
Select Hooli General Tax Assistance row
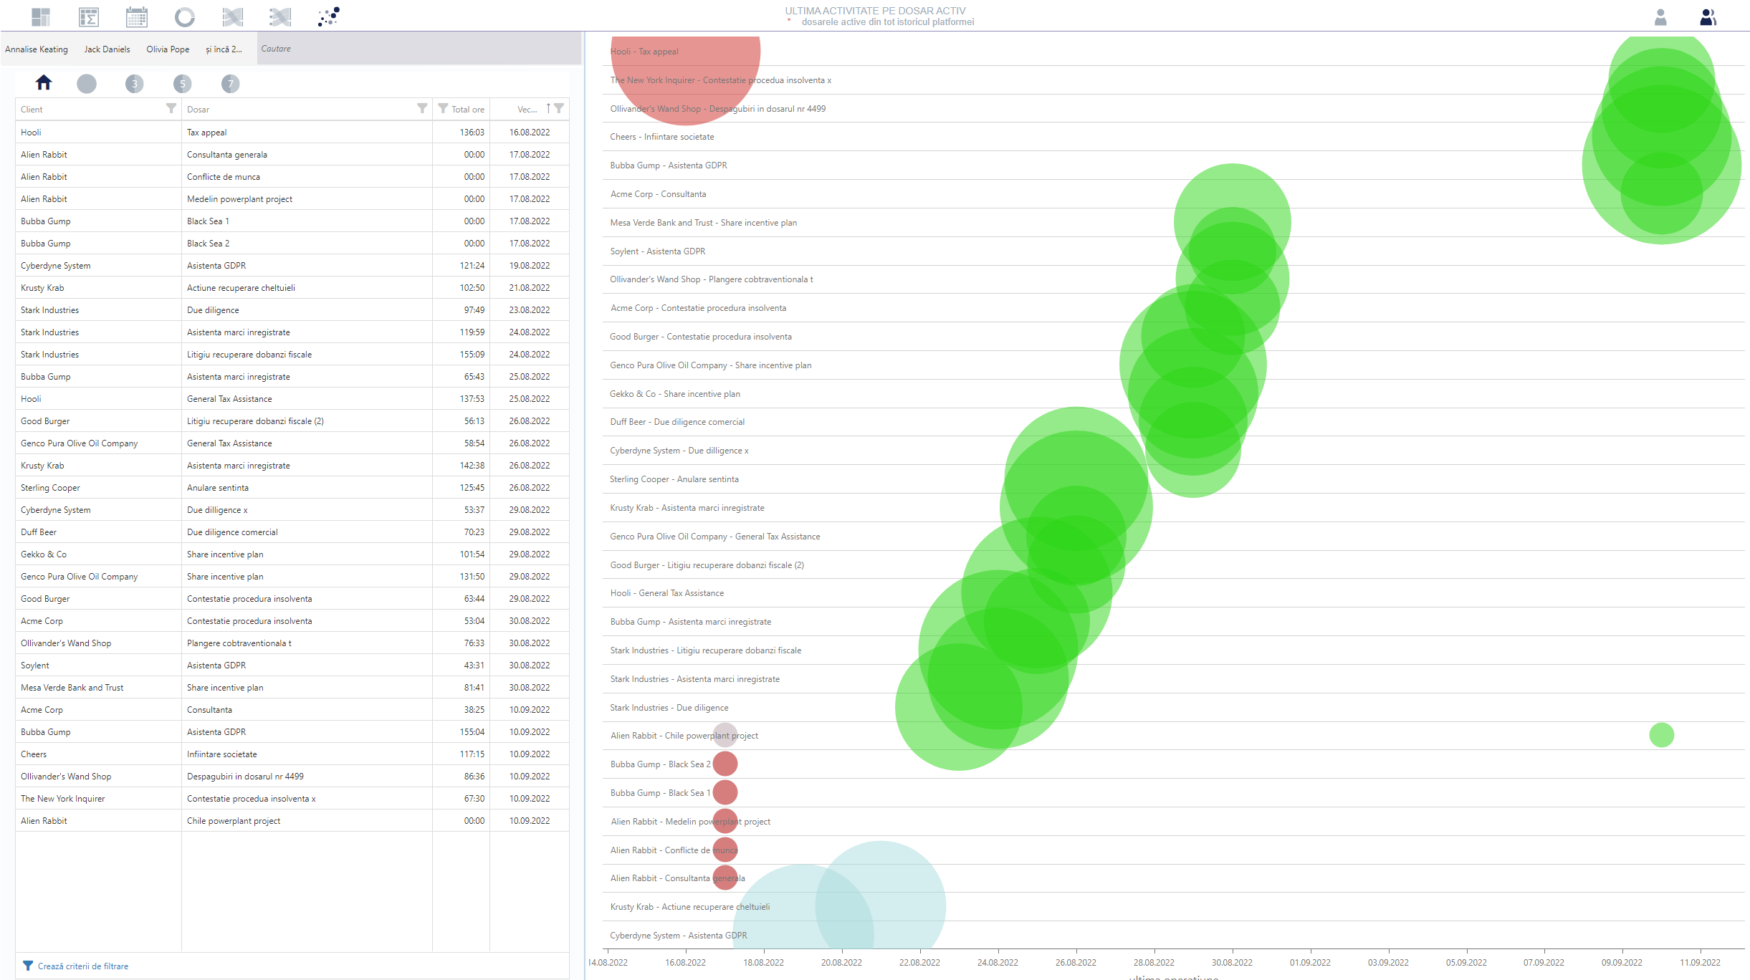click(x=292, y=399)
